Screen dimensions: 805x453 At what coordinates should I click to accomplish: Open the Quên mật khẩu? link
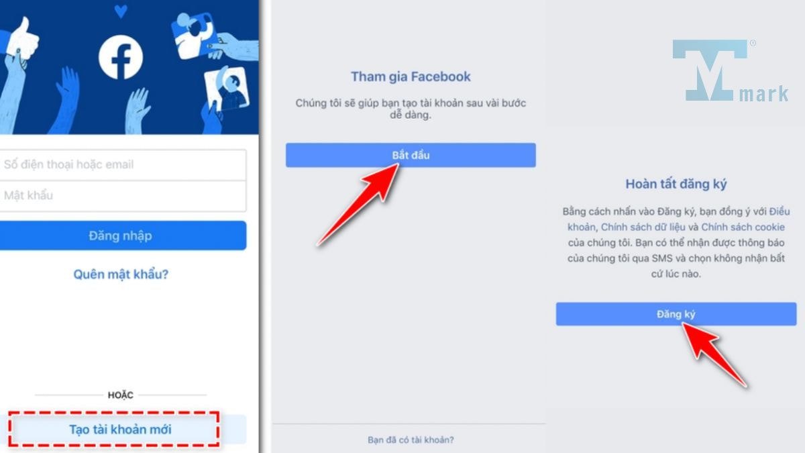[121, 274]
